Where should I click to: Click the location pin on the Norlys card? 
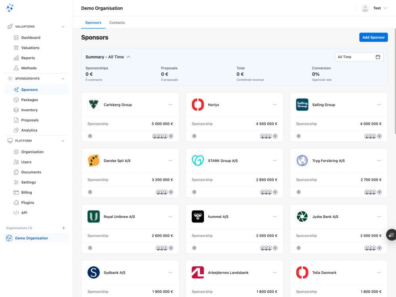pos(276,136)
